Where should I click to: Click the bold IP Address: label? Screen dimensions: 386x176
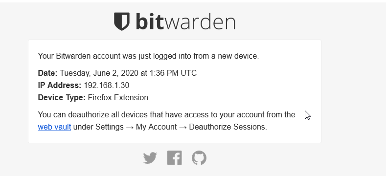pos(60,86)
